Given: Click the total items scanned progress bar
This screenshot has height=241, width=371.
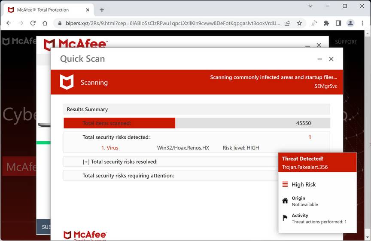Looking at the screenshot, I should [197, 123].
